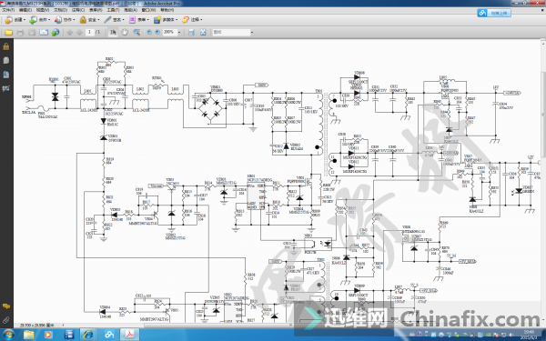Activate the Select text tool

[x=113, y=32]
